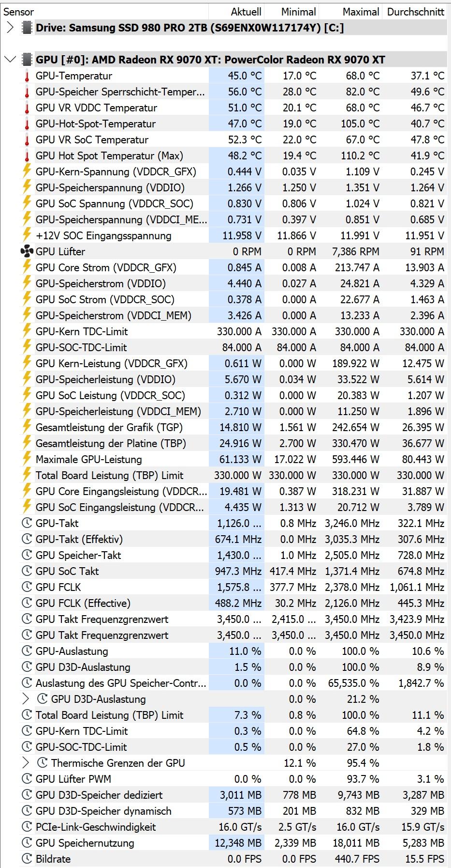Click the clock icon of GPU-Auslastung
The height and width of the screenshot is (868, 451).
27,651
